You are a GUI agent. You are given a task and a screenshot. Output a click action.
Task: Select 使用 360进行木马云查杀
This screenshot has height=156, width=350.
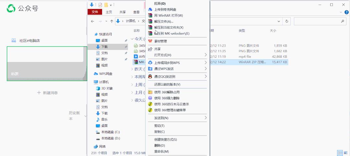coord(172,104)
